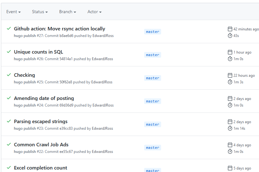
Task: Click the green checkmark next to 'Checking' run
Action: [9, 75]
